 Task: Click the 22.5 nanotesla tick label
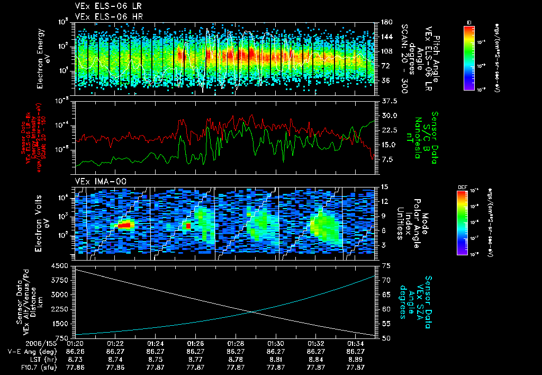(x=389, y=130)
